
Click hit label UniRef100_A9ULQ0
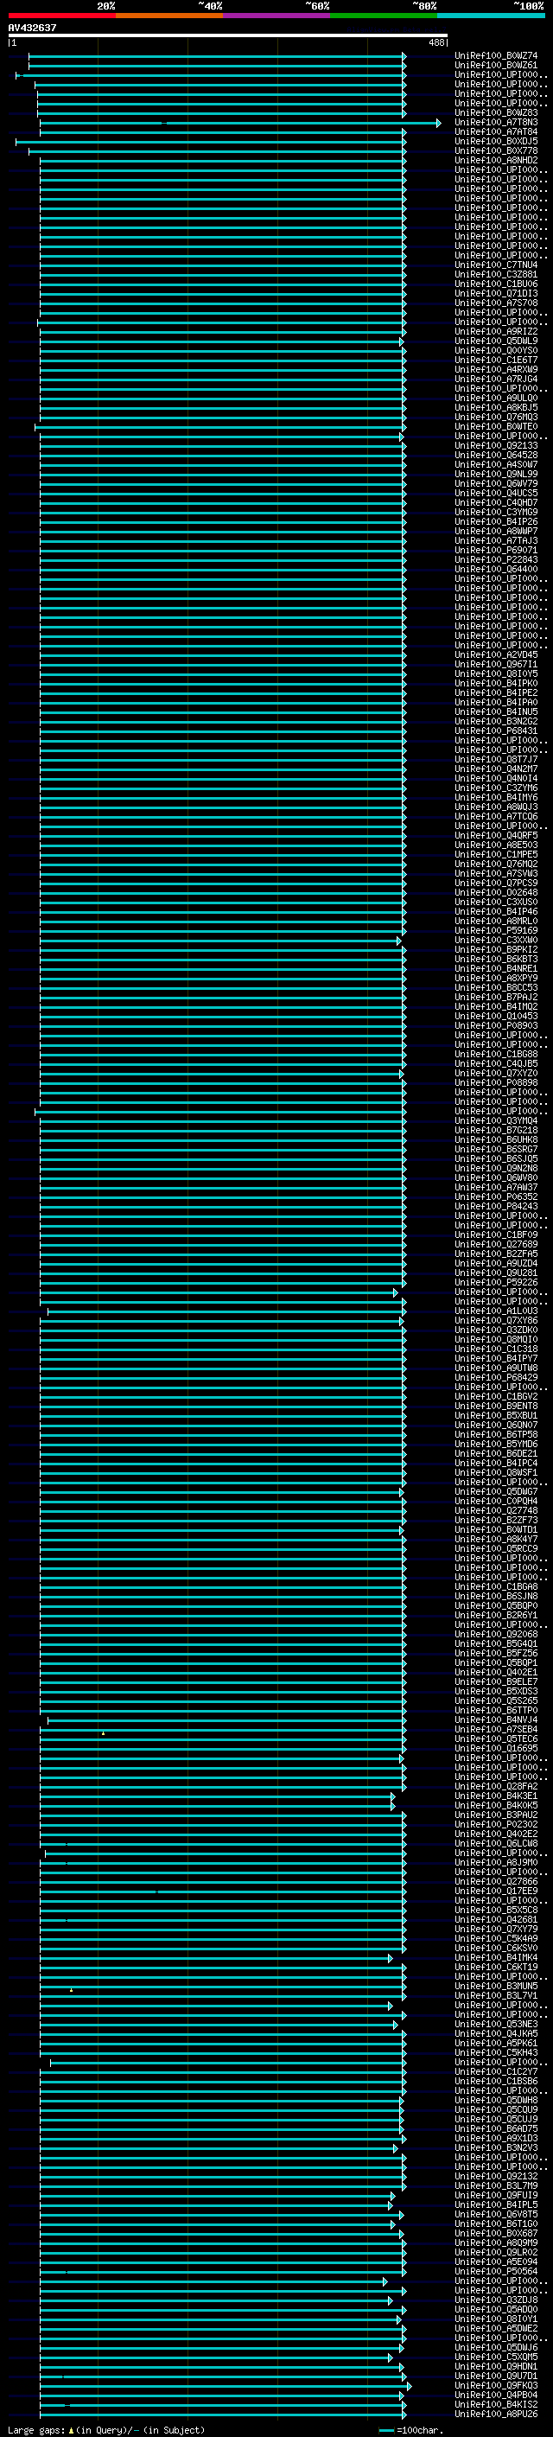[496, 399]
